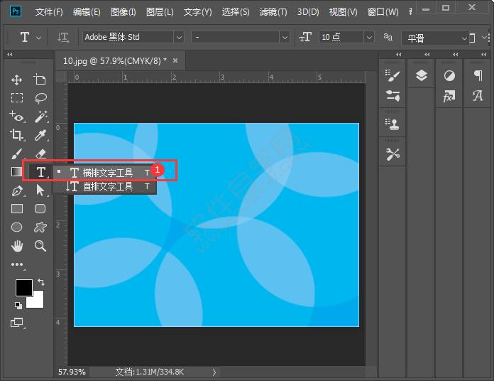The image size is (494, 381).
Task: Click the zoom percentage 57.93% field
Action: (72, 372)
